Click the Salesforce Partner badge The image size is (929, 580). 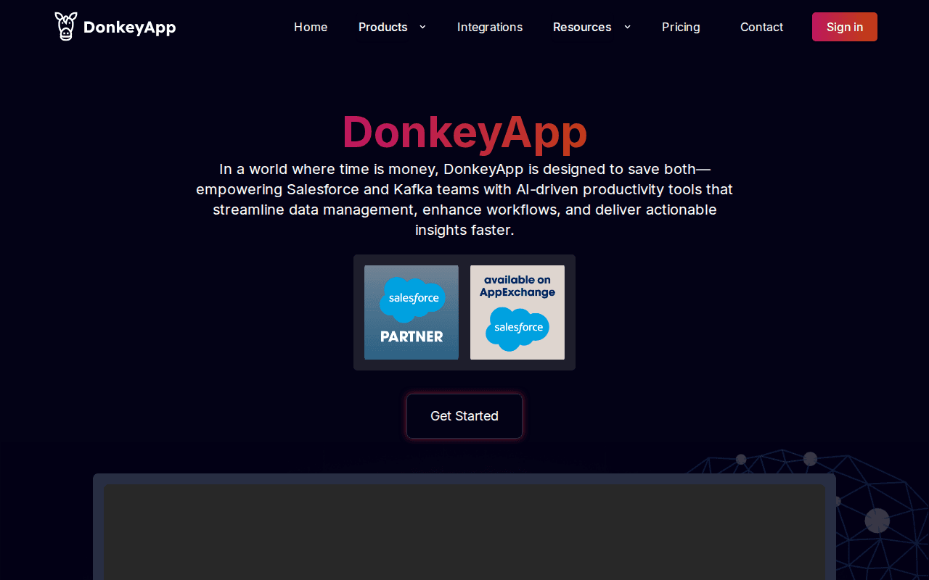pos(412,312)
